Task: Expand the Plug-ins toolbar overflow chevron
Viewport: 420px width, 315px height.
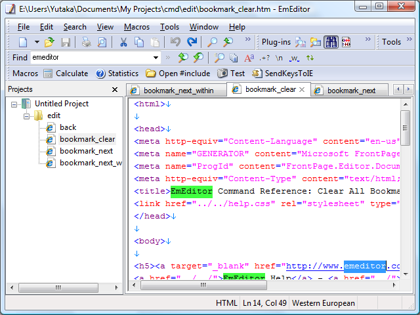Action: coord(368,39)
